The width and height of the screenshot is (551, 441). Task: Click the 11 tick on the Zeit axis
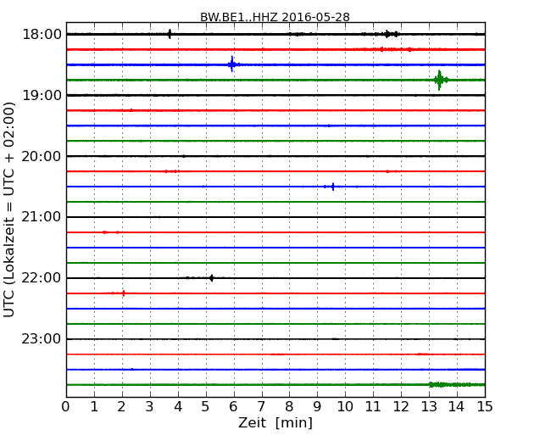[x=373, y=406]
